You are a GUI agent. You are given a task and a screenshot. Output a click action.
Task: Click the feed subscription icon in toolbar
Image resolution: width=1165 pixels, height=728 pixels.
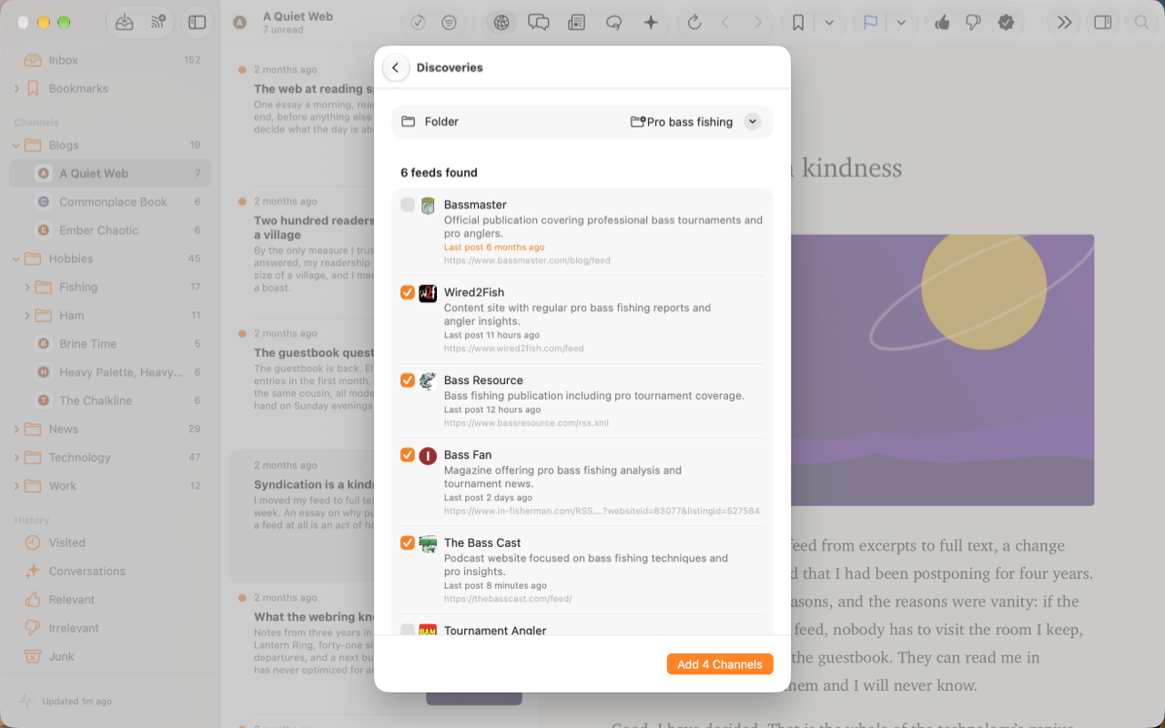(158, 23)
